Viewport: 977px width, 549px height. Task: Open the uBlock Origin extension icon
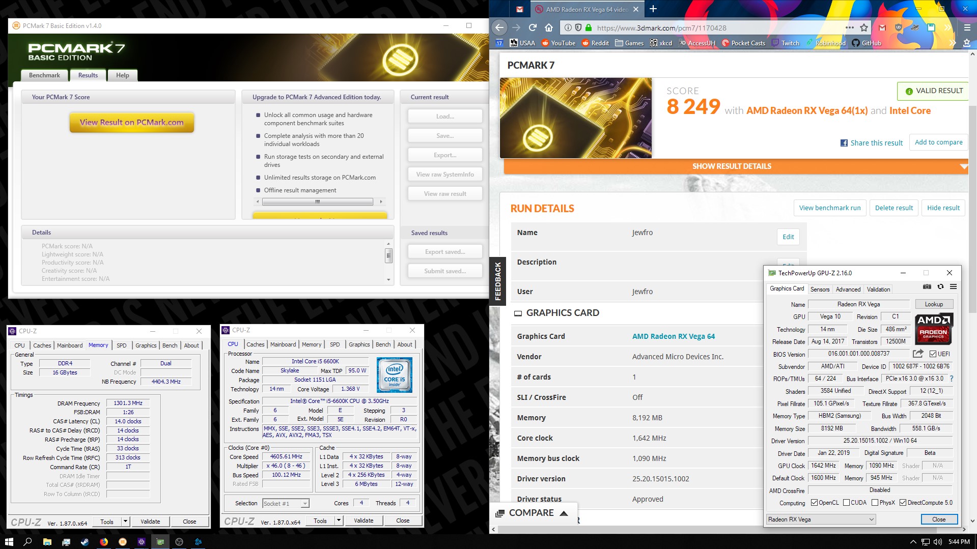(898, 27)
